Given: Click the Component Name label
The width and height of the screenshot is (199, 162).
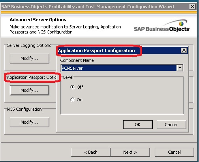Looking at the screenshot, I should (77, 60).
